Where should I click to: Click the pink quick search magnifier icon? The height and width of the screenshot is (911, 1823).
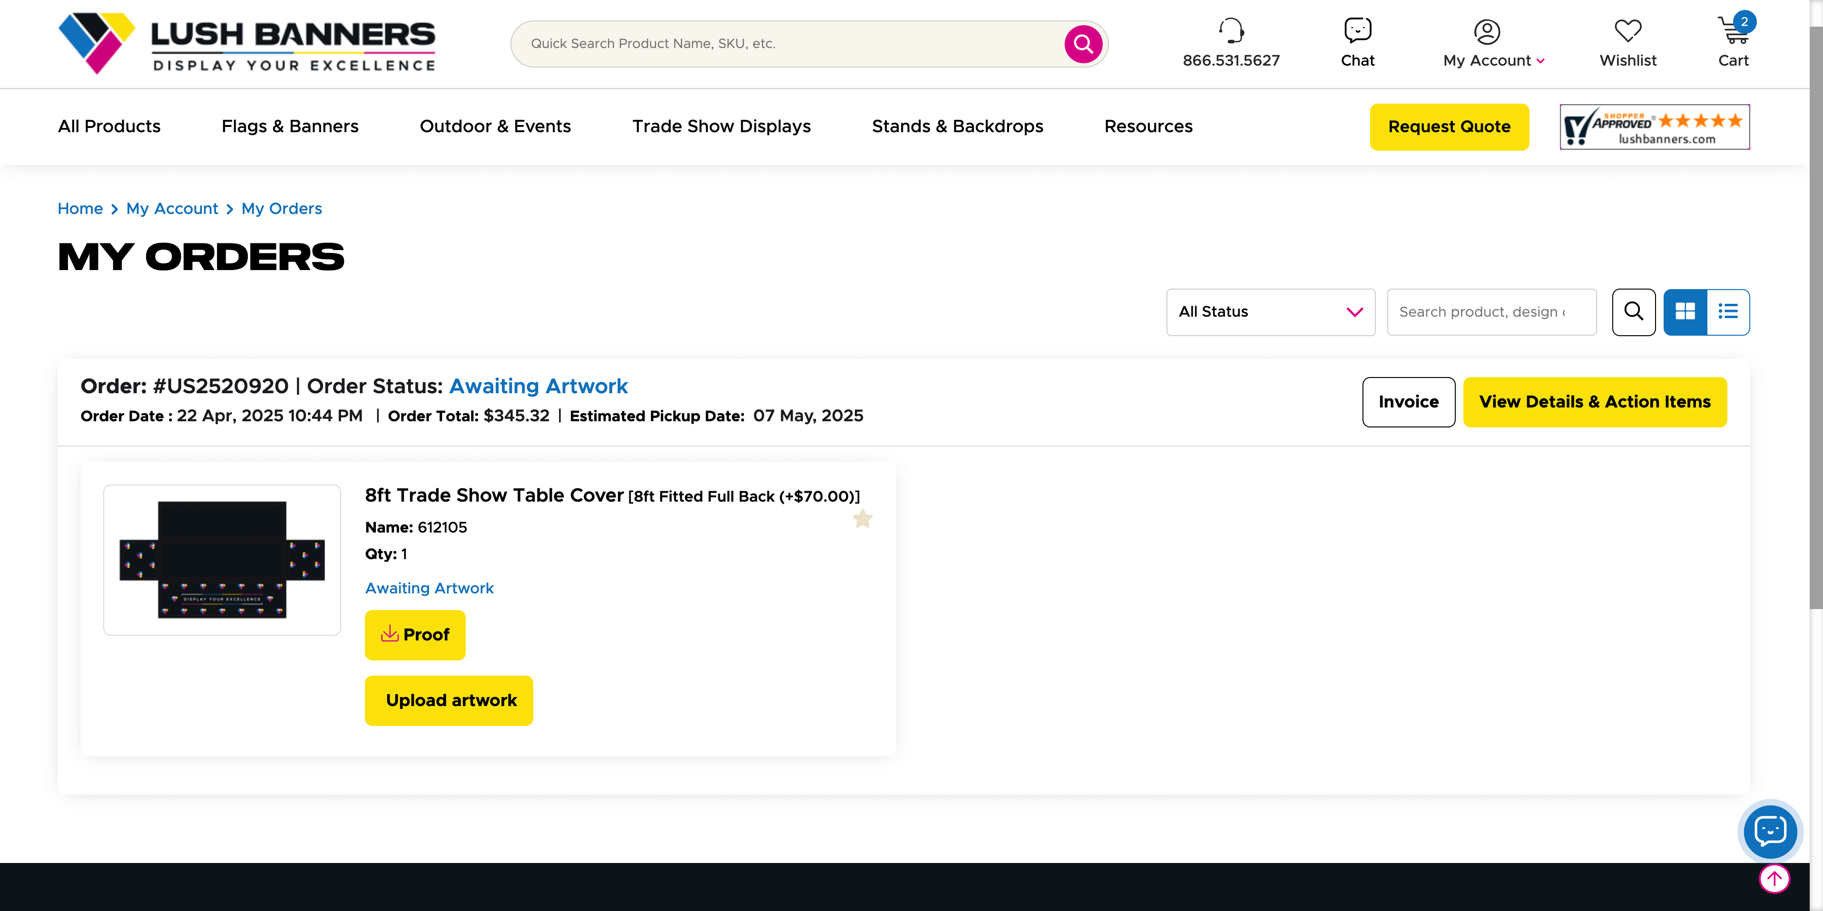click(1083, 44)
